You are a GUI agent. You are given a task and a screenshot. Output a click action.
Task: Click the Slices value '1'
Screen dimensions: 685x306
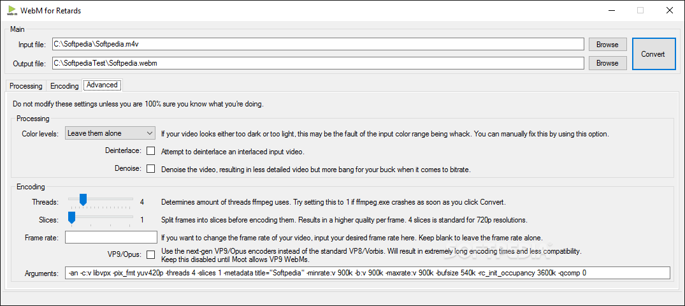[142, 219]
